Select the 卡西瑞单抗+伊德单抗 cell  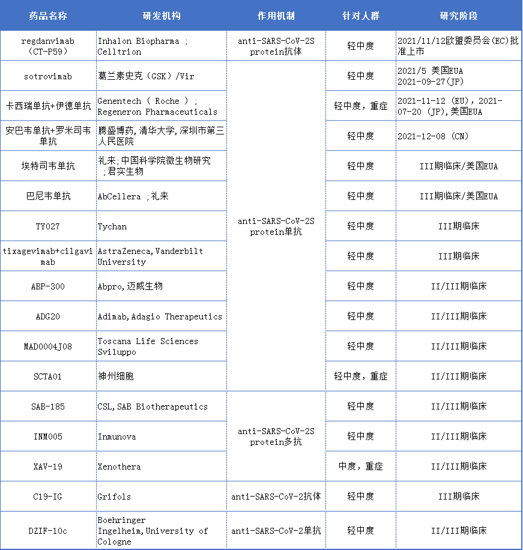(48, 106)
